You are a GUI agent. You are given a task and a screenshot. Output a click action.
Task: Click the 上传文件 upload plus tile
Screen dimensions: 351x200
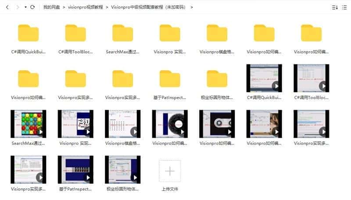[x=170, y=171]
